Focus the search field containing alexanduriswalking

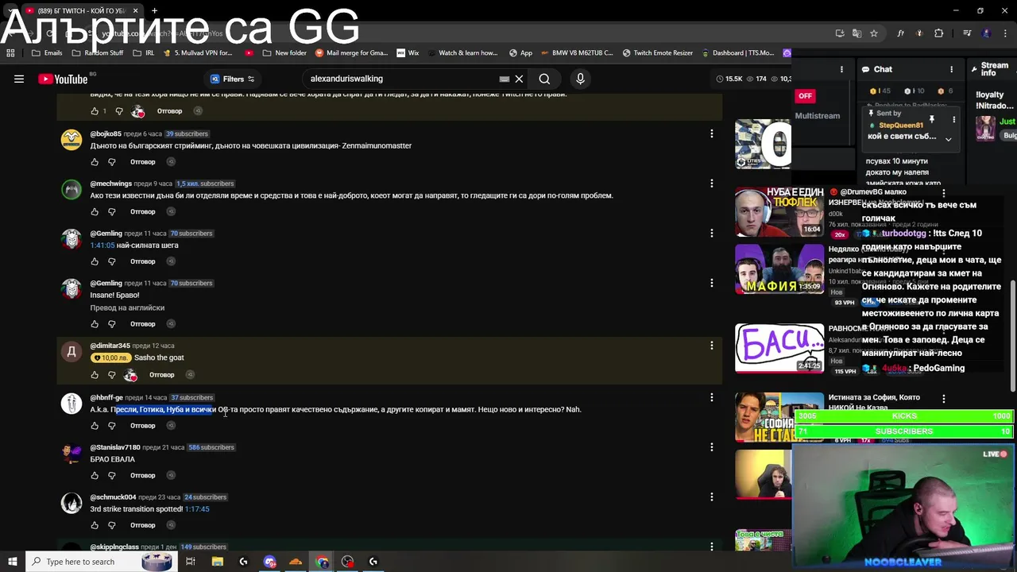click(x=401, y=79)
